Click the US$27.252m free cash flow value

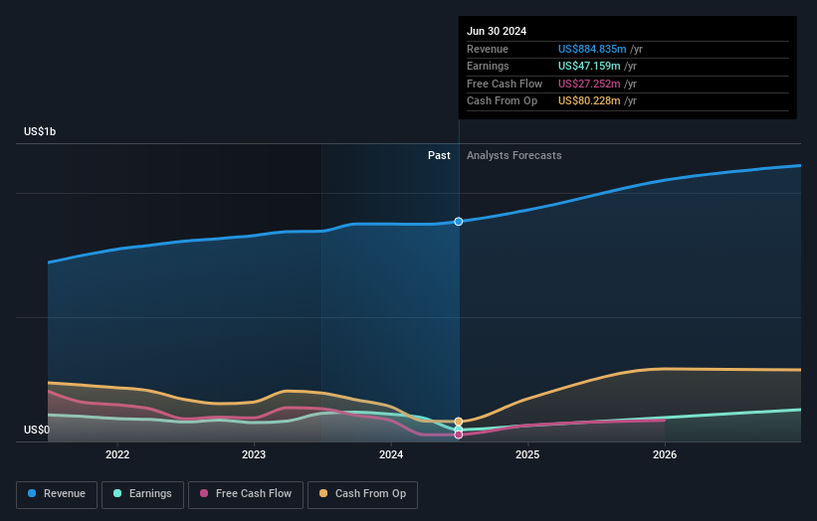click(x=589, y=84)
